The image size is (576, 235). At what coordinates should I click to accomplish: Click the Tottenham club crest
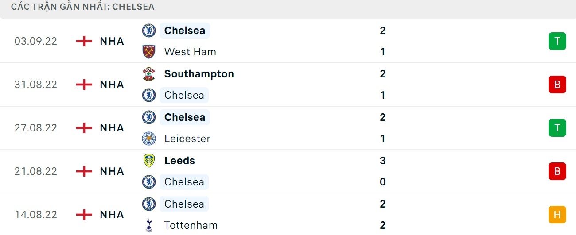(149, 225)
